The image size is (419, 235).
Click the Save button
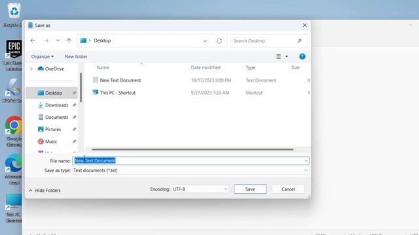click(x=250, y=189)
